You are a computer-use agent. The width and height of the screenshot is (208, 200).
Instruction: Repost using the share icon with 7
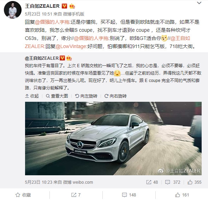(x=76, y=195)
